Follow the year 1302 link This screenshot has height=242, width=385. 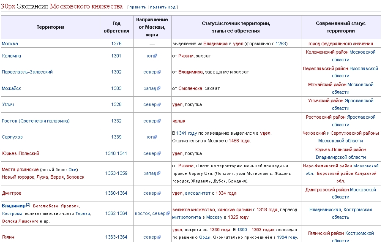pos(116,72)
